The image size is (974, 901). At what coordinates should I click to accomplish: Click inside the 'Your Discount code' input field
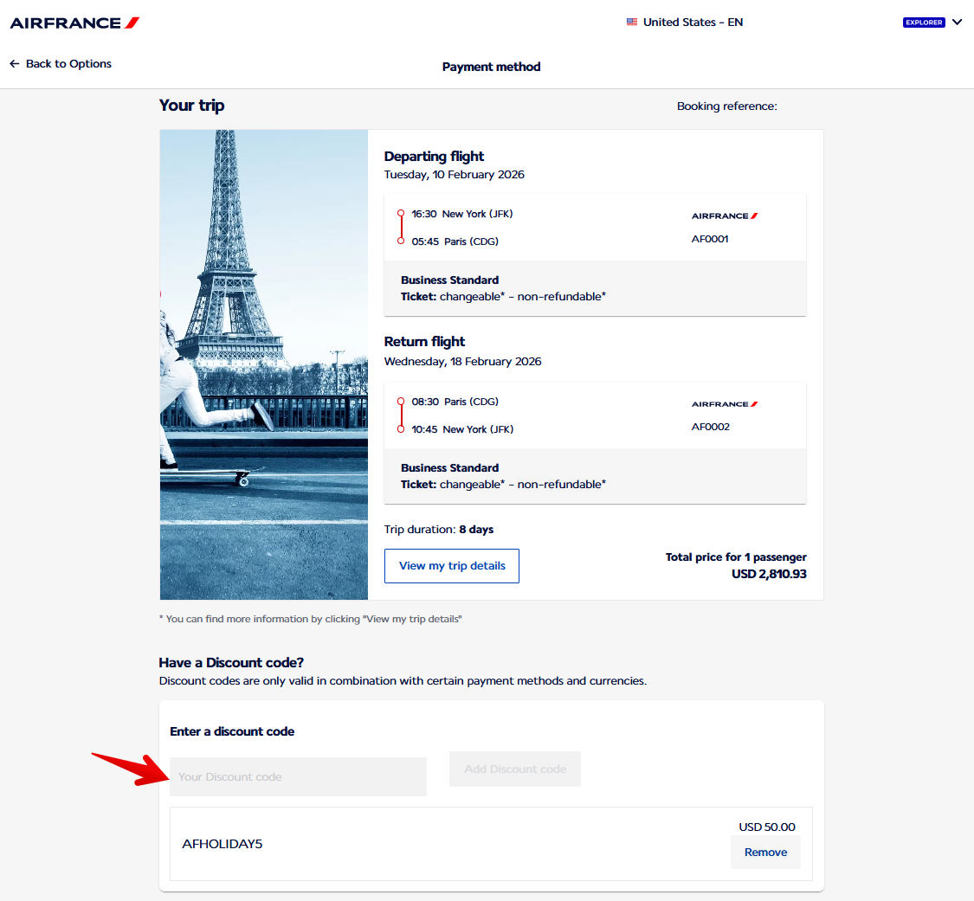coord(298,776)
